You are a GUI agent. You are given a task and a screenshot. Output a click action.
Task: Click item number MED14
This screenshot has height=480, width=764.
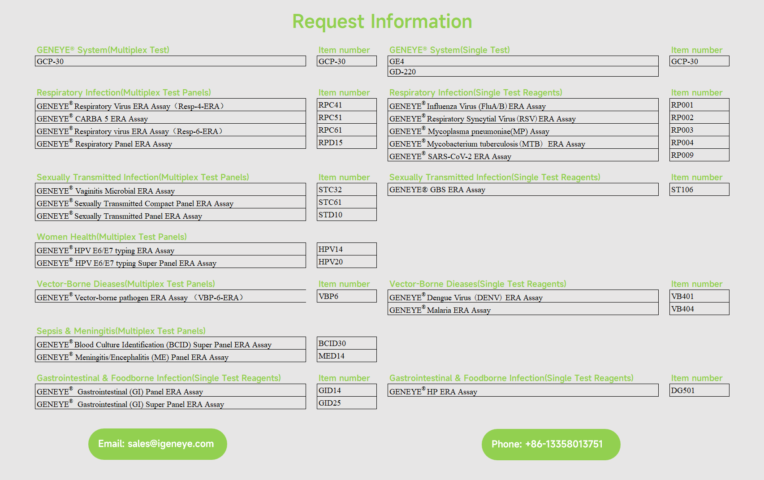click(346, 356)
